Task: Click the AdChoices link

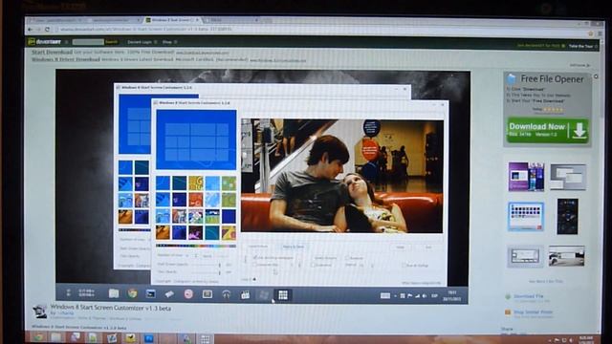Action: (579, 65)
